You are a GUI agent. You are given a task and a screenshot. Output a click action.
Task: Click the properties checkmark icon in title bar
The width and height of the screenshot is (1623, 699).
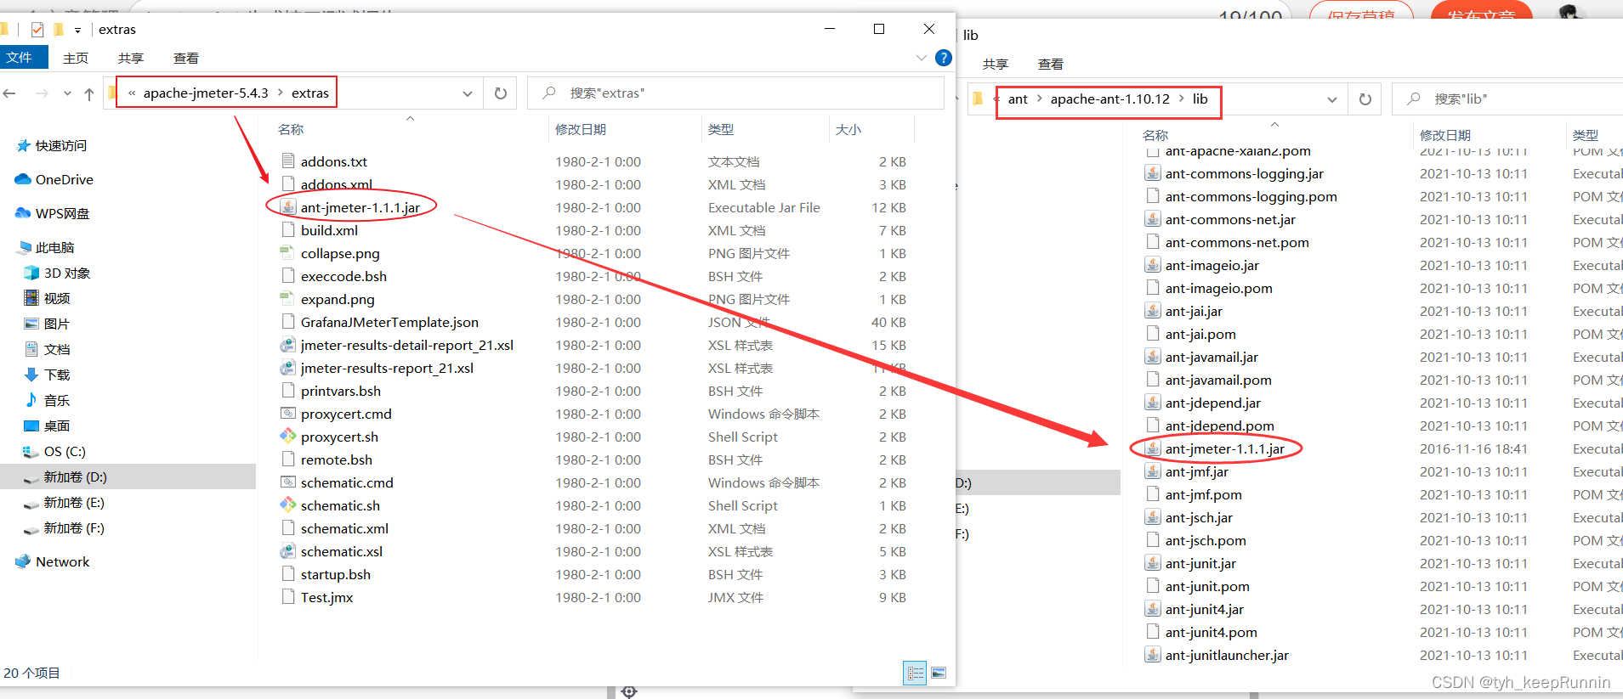click(x=37, y=30)
